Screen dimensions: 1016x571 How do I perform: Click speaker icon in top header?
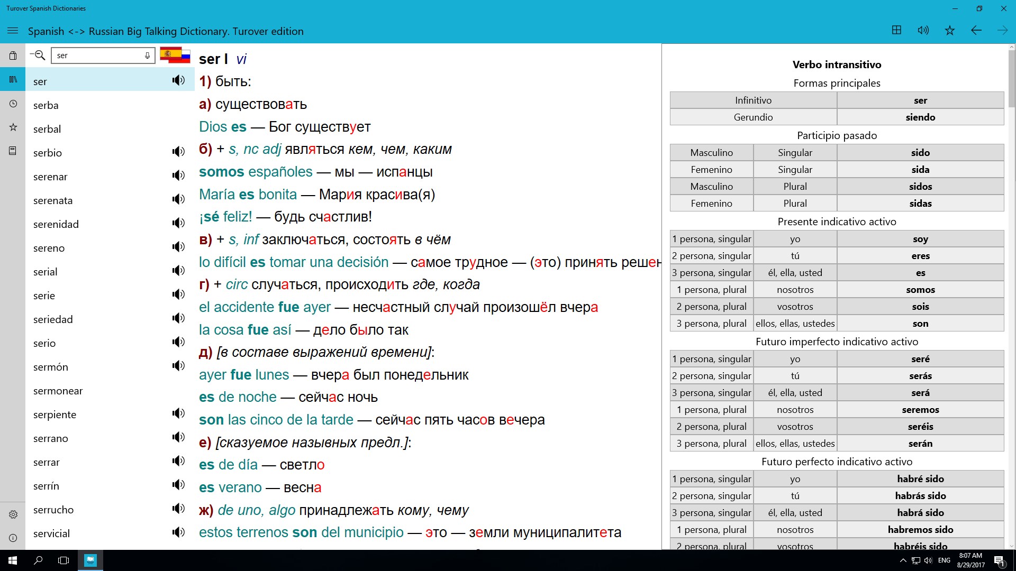click(x=923, y=30)
